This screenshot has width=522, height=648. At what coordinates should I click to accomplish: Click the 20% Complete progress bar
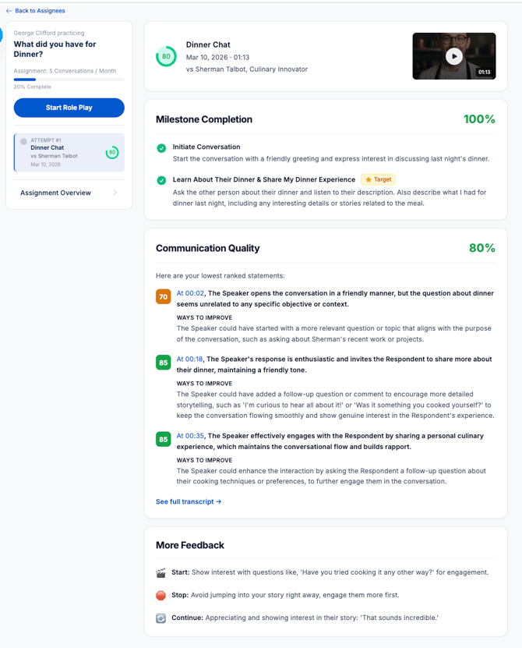[x=69, y=80]
